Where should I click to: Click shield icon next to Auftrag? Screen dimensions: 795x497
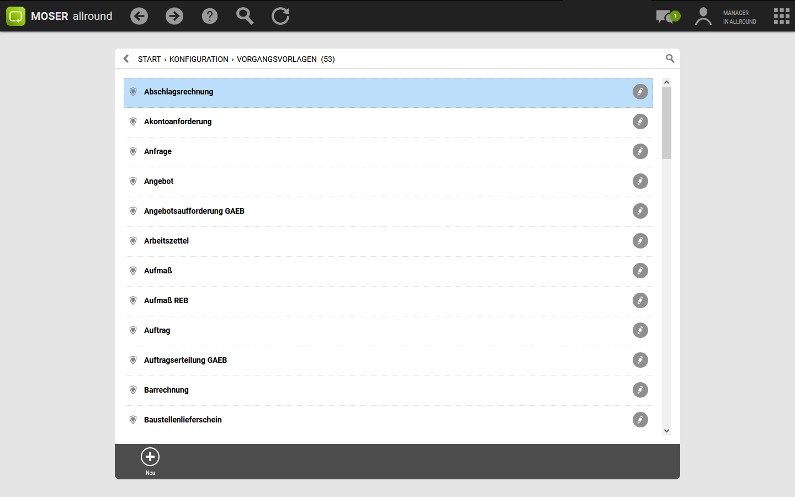click(x=133, y=330)
